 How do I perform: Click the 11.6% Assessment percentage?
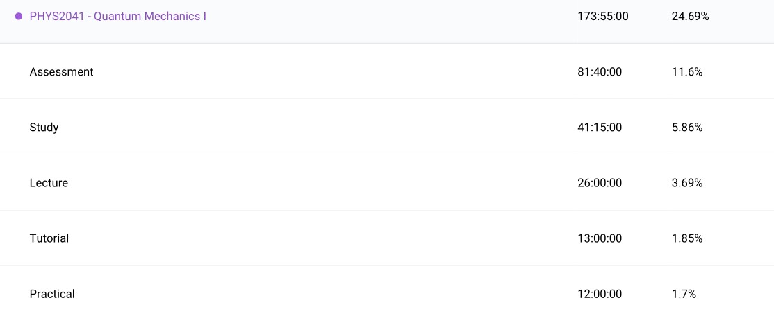tap(687, 72)
